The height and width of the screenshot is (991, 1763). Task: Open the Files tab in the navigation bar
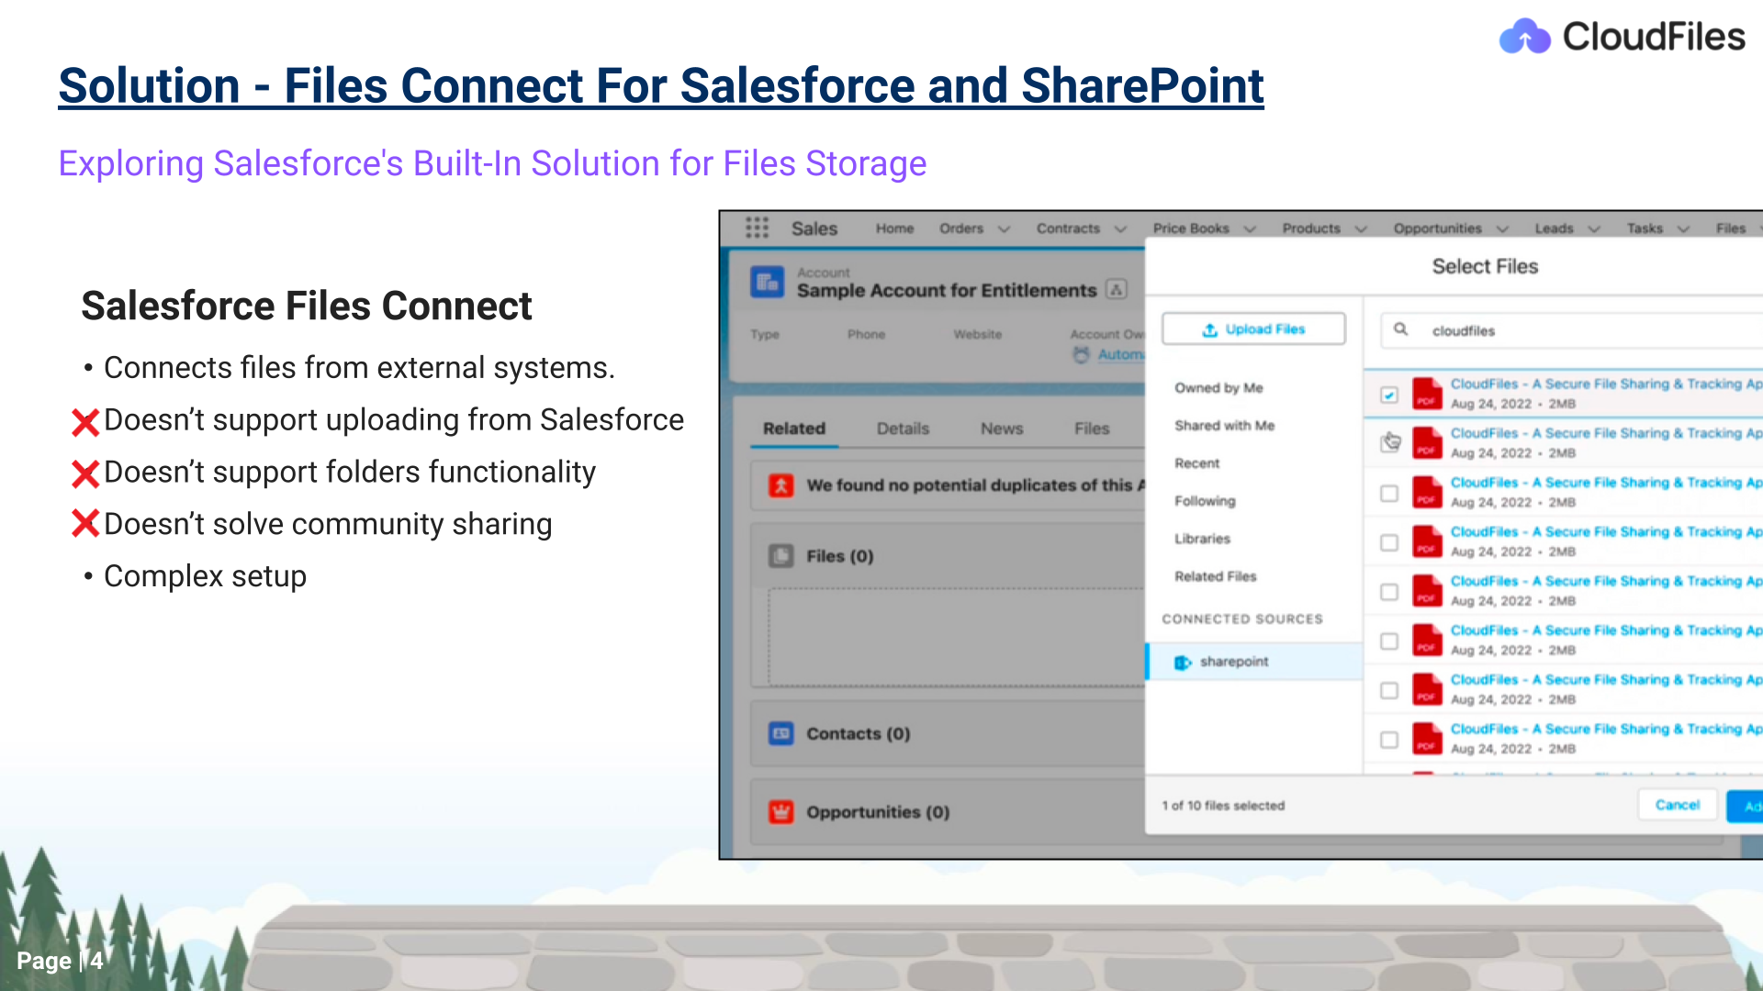coord(1731,228)
